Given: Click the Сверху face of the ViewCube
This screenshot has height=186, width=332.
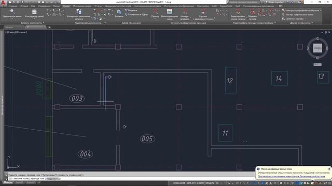Looking at the screenshot, I should tap(317, 48).
